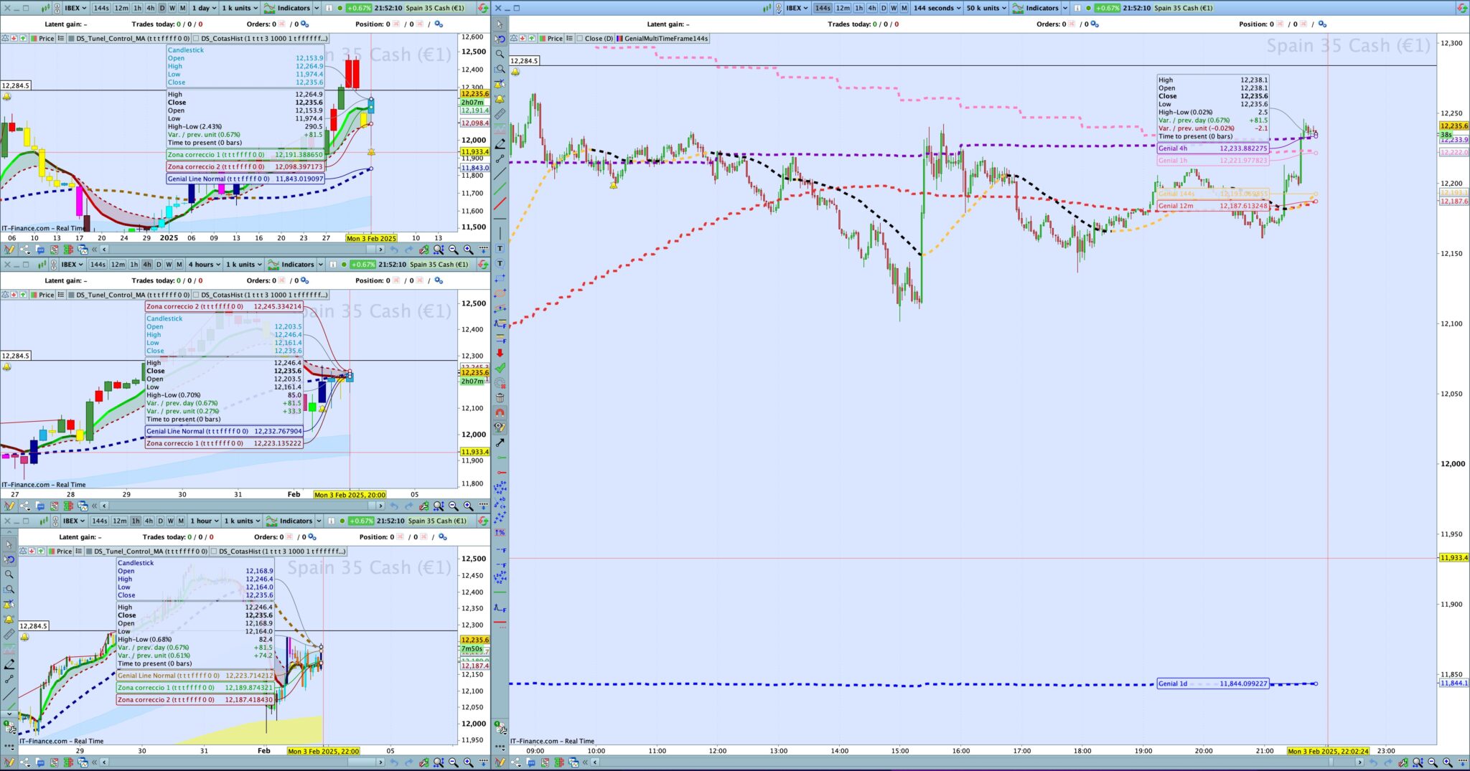Toggle DS_CotasHist checkbox in the 4-hour chart
The width and height of the screenshot is (1470, 771).
[x=196, y=295]
